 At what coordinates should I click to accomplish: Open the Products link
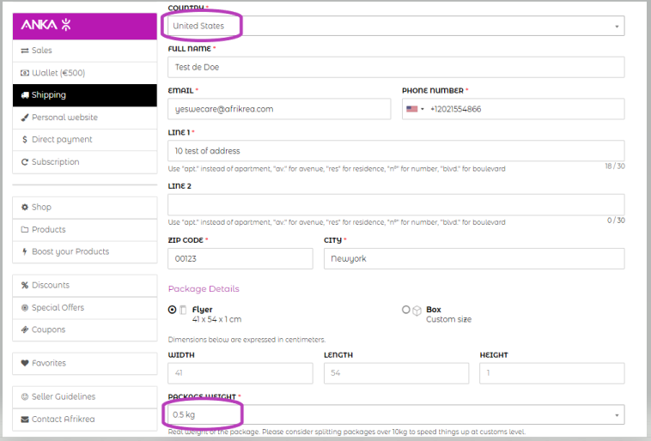pos(85,229)
